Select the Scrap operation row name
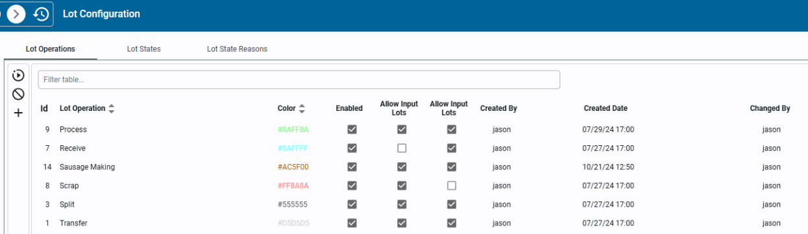808x234 pixels. coord(69,186)
